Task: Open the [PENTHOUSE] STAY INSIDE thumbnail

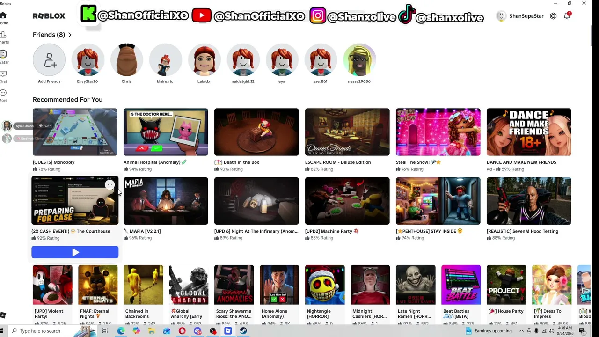Action: tap(438, 201)
